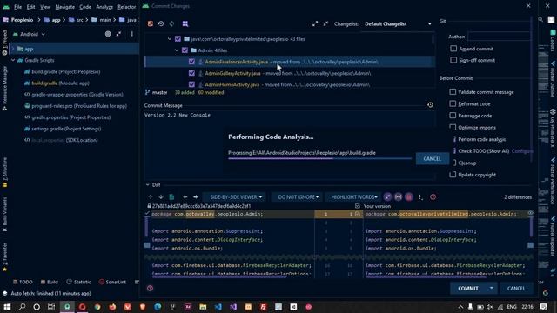
Task: Collapse the Diff section
Action: coord(147,185)
